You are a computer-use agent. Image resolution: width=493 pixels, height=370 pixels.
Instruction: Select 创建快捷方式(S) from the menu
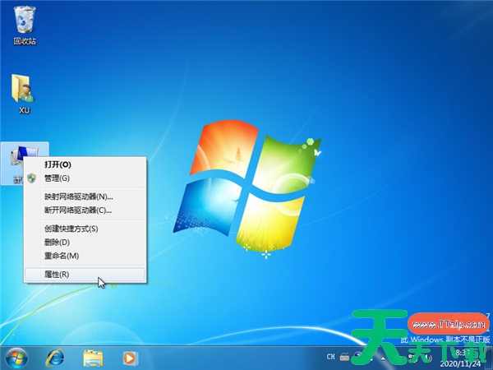[71, 229]
